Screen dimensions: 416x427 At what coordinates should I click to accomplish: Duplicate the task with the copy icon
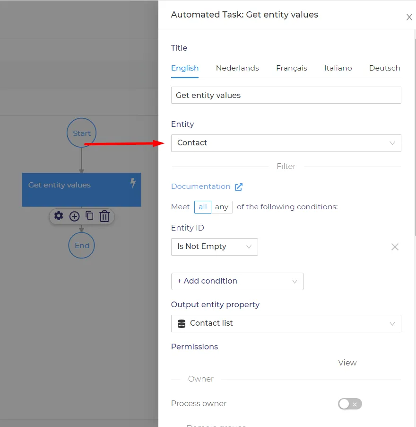[x=89, y=216]
